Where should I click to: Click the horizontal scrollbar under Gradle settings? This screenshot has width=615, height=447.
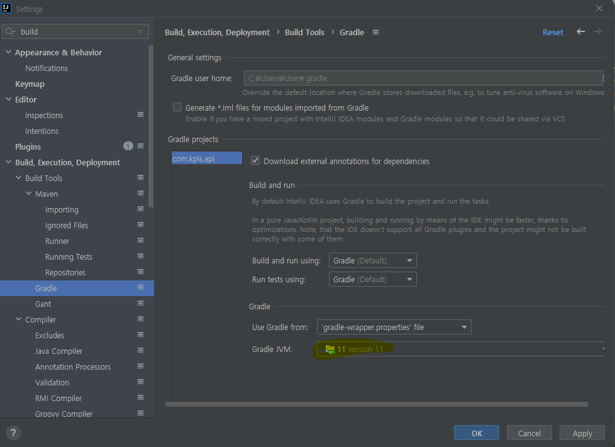[377, 404]
